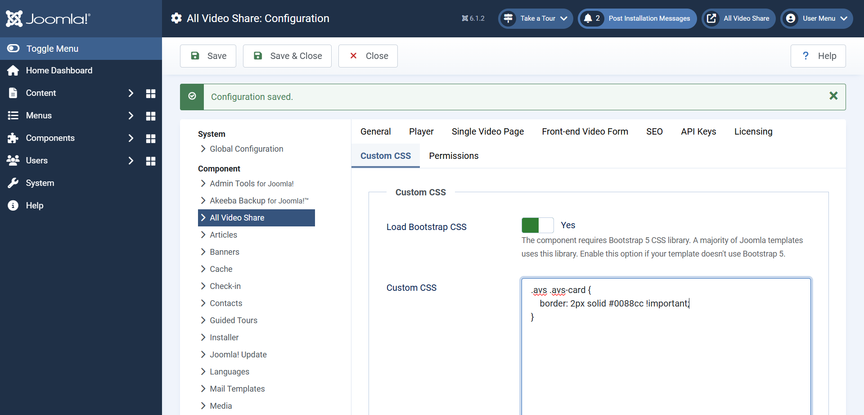Click the Menus list icon
This screenshot has width=864, height=415.
point(13,116)
